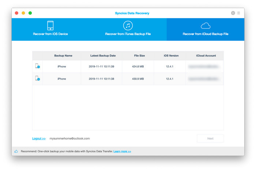This screenshot has width=256, height=171.
Task: Click 12.4.1 version in the 10:11:38 row
Action: click(170, 79)
